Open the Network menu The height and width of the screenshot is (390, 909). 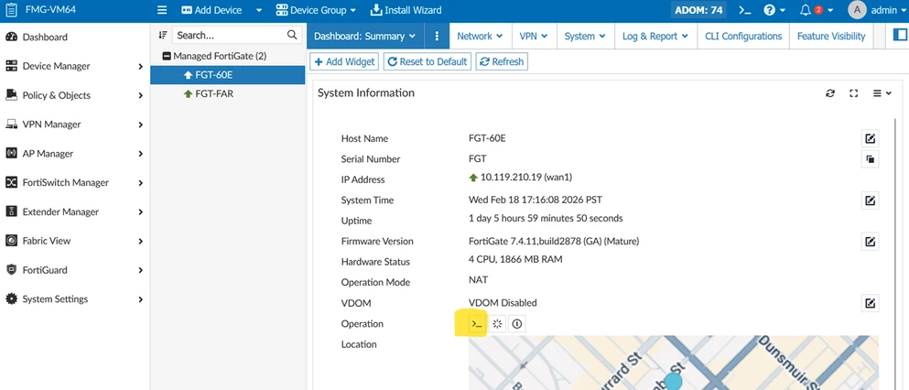coord(480,36)
